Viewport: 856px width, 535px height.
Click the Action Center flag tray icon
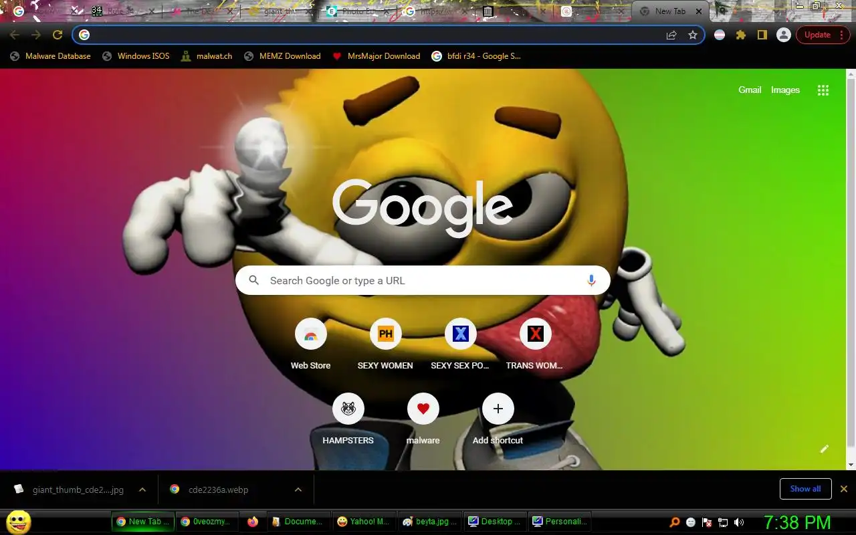(x=707, y=522)
